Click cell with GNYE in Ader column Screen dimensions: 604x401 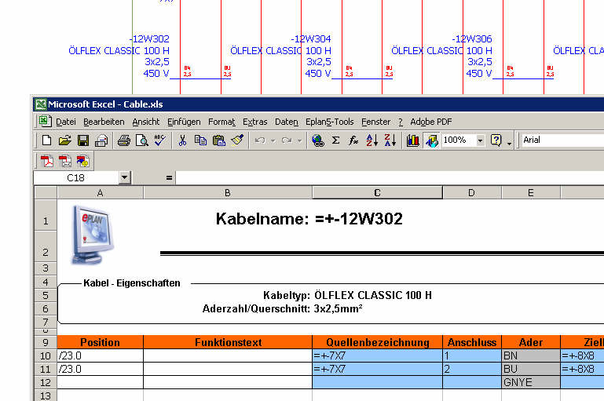pos(531,382)
